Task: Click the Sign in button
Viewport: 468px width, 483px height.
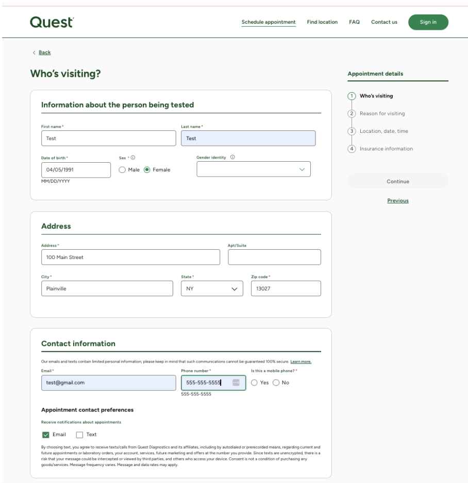Action: (x=428, y=22)
